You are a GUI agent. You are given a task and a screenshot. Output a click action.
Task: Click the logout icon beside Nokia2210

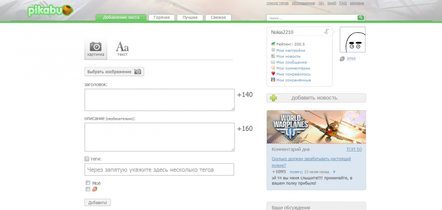point(327,31)
